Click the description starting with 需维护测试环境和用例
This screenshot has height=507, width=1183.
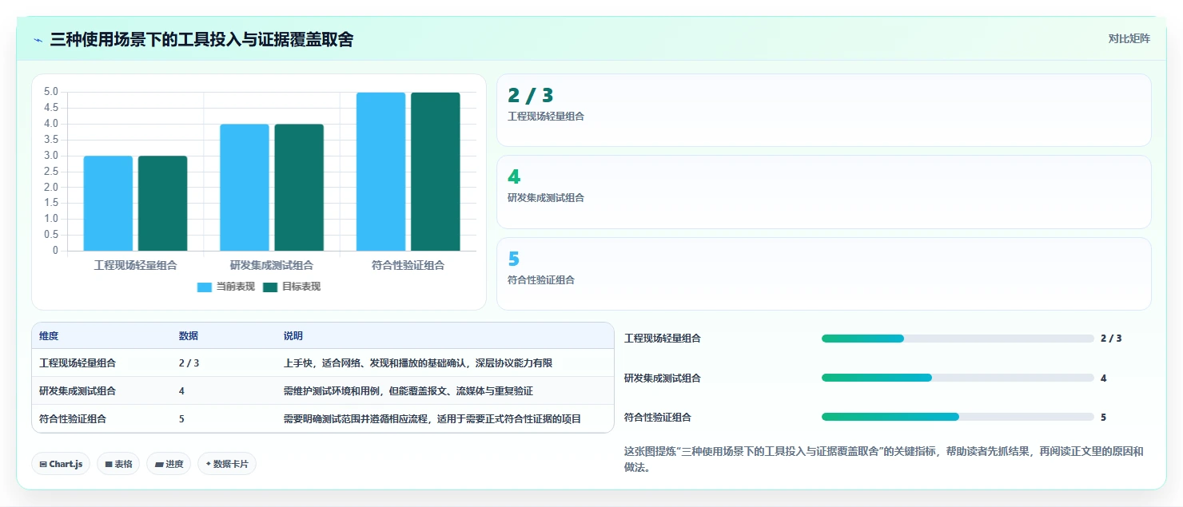click(408, 391)
